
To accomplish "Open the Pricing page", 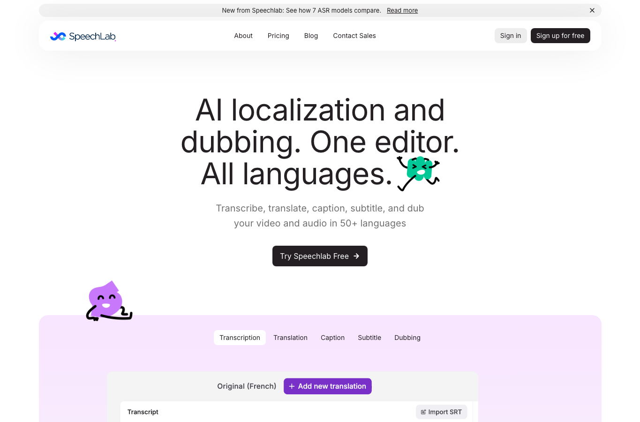I will [279, 36].
